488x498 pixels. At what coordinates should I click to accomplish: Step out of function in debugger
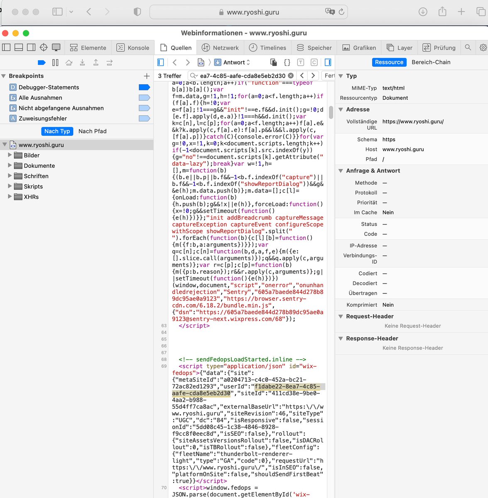pos(96,63)
